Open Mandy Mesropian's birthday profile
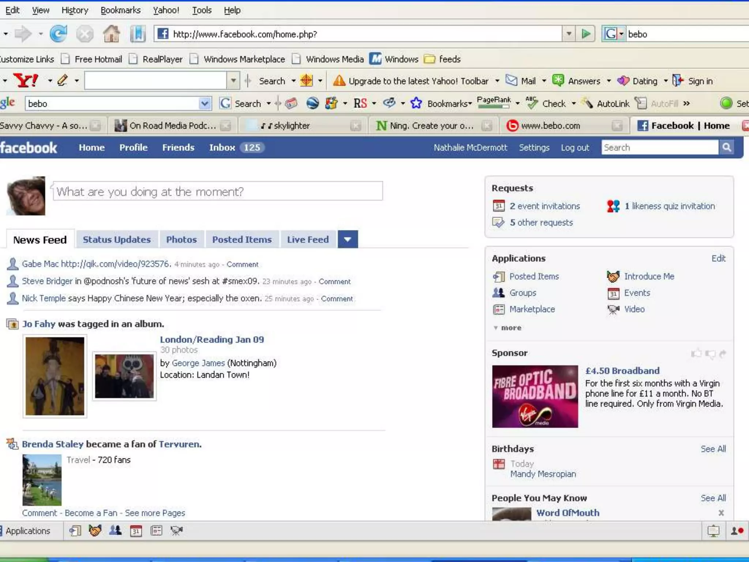The height and width of the screenshot is (562, 749). (x=543, y=474)
